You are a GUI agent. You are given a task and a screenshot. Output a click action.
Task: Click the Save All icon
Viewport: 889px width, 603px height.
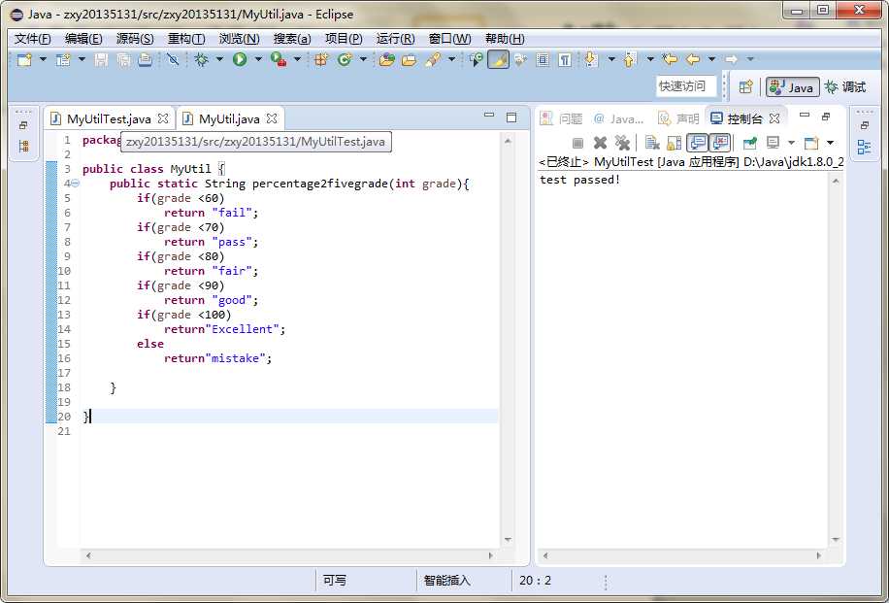pos(123,59)
